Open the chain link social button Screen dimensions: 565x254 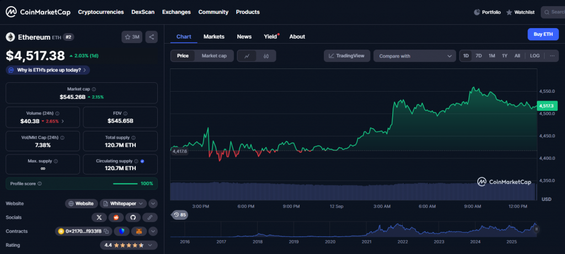point(150,218)
